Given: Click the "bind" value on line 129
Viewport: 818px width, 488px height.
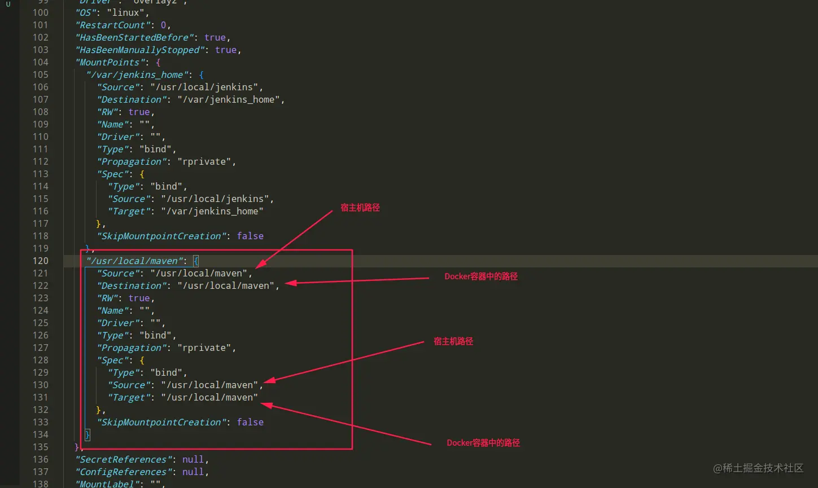Looking at the screenshot, I should tap(166, 372).
